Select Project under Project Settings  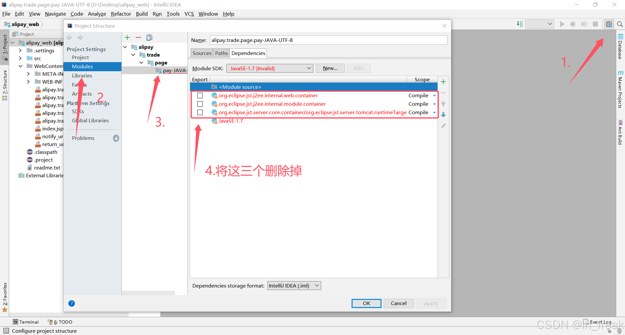point(80,58)
